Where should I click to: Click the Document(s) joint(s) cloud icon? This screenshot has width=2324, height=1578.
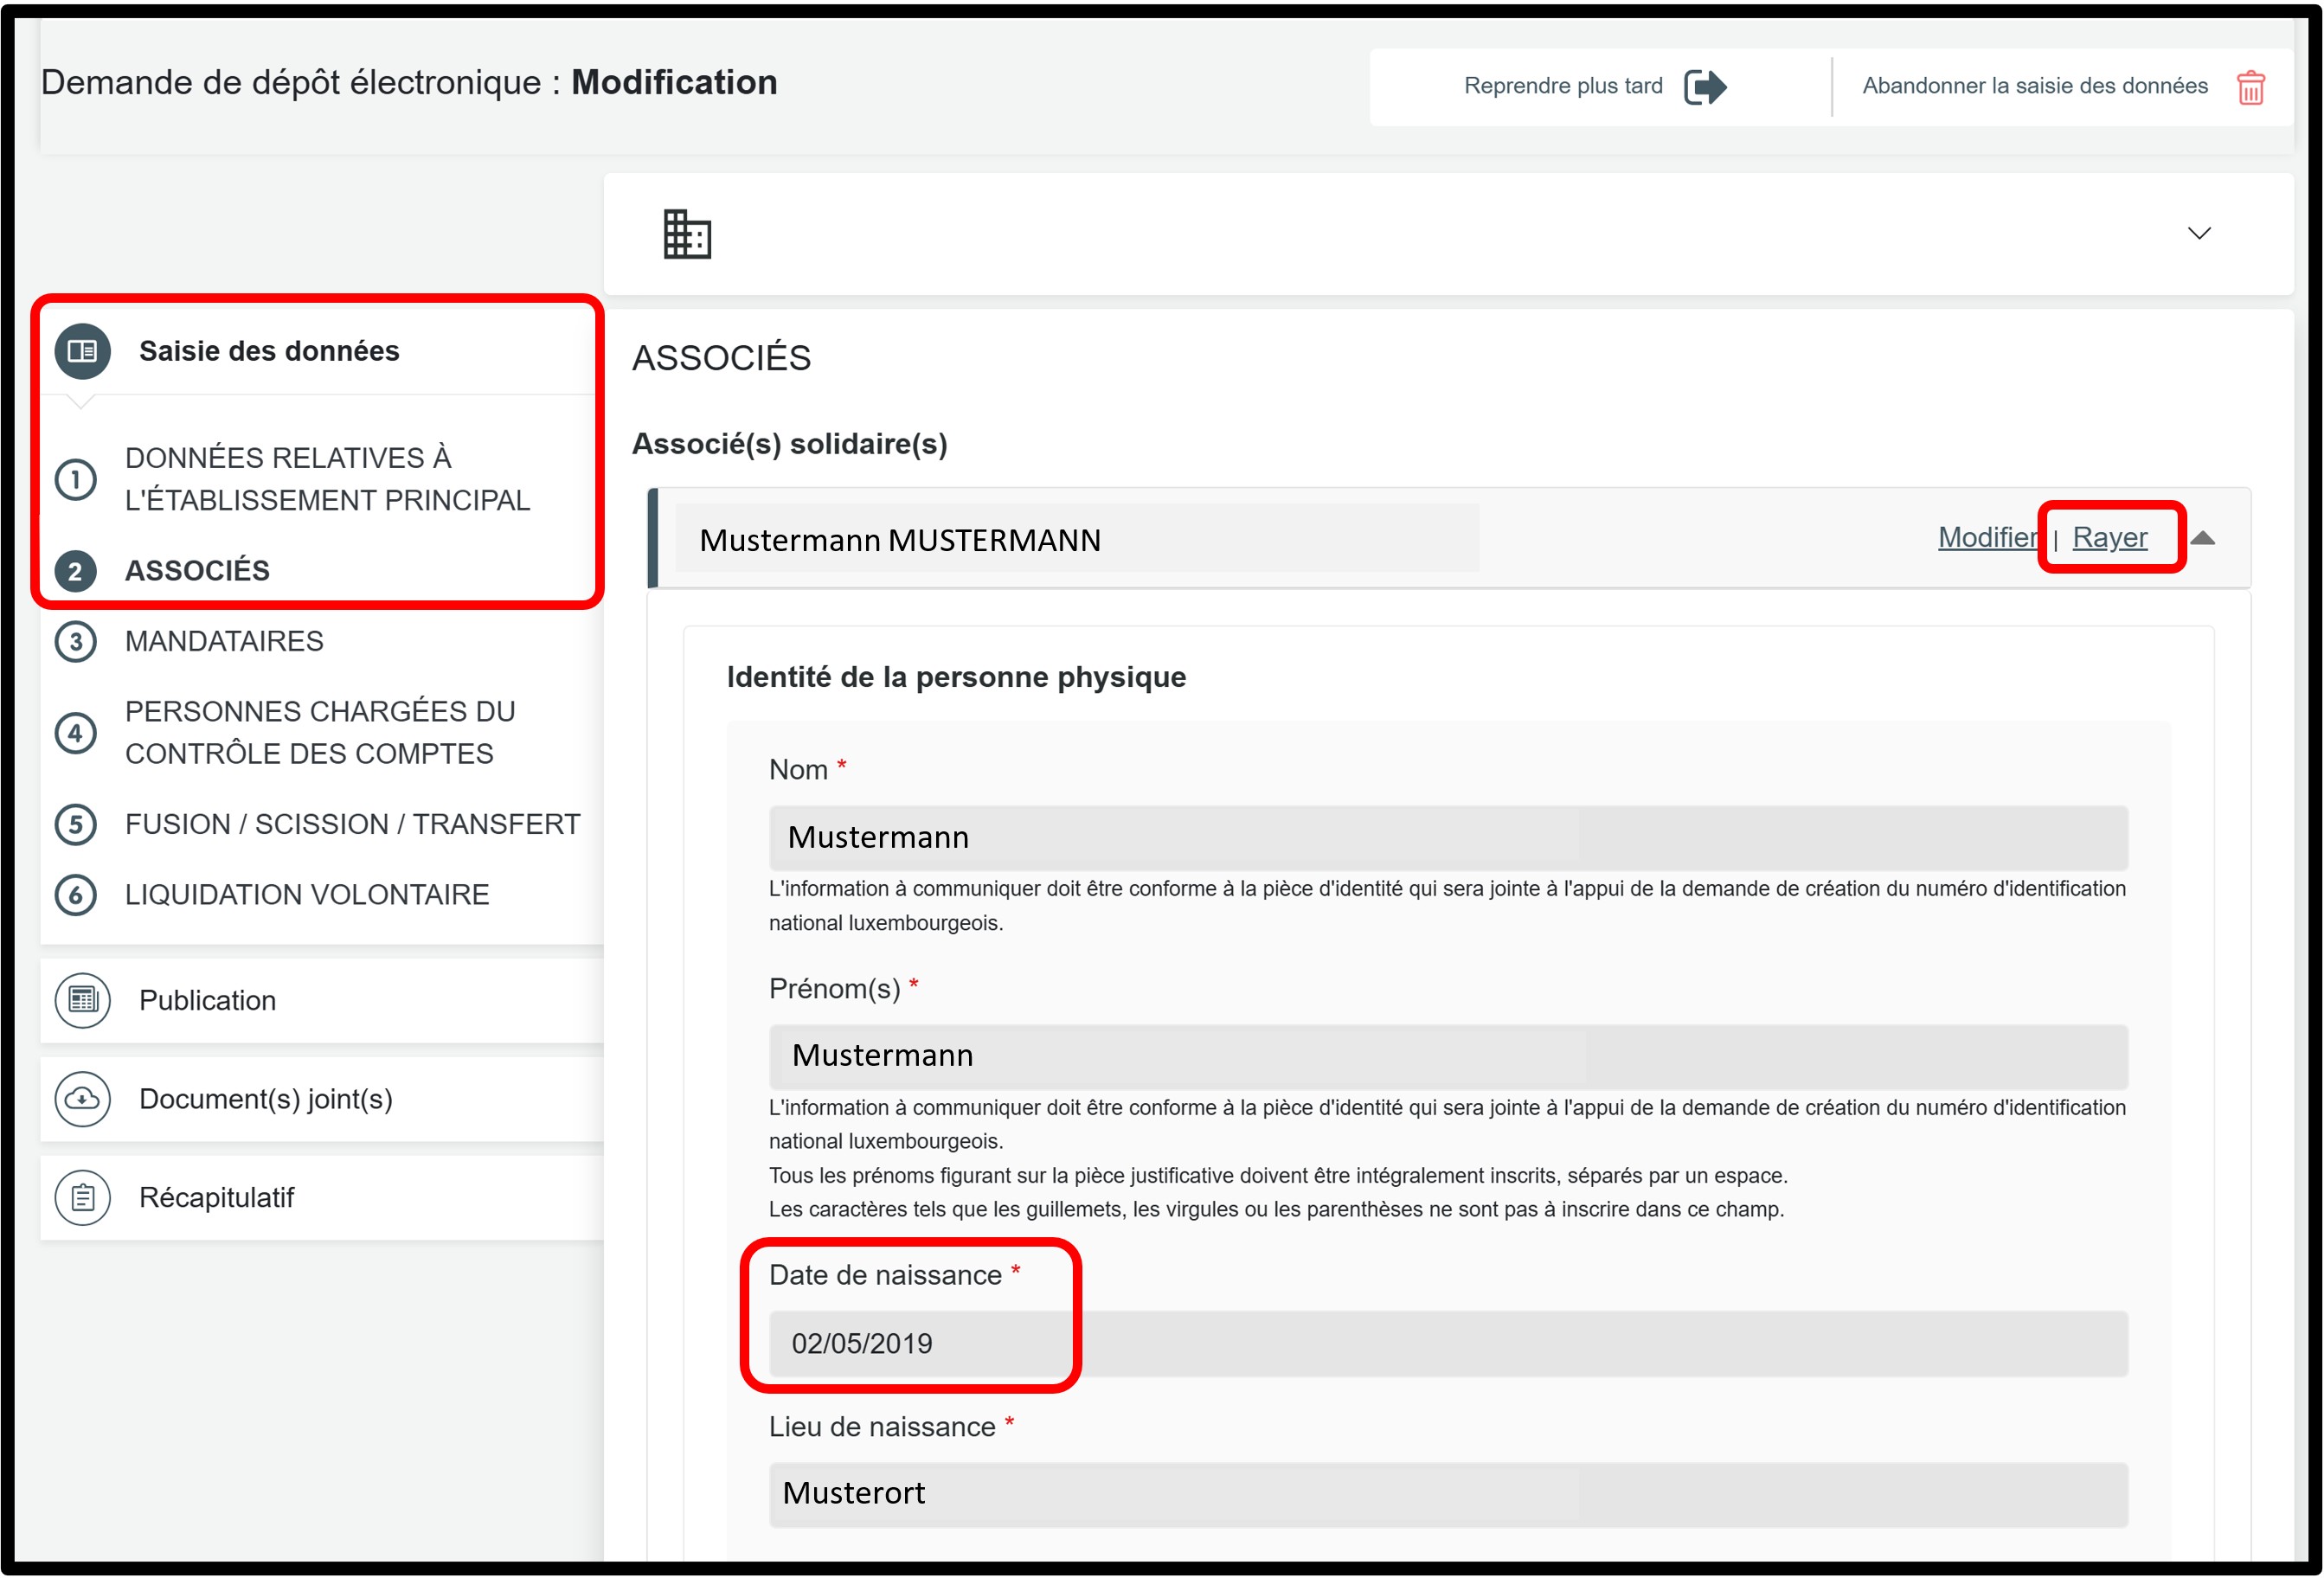82,1099
